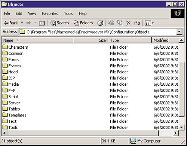Click the modified date of the Script row

point(166,97)
